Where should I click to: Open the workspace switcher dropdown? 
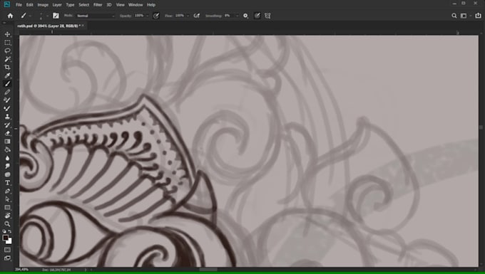pos(464,16)
